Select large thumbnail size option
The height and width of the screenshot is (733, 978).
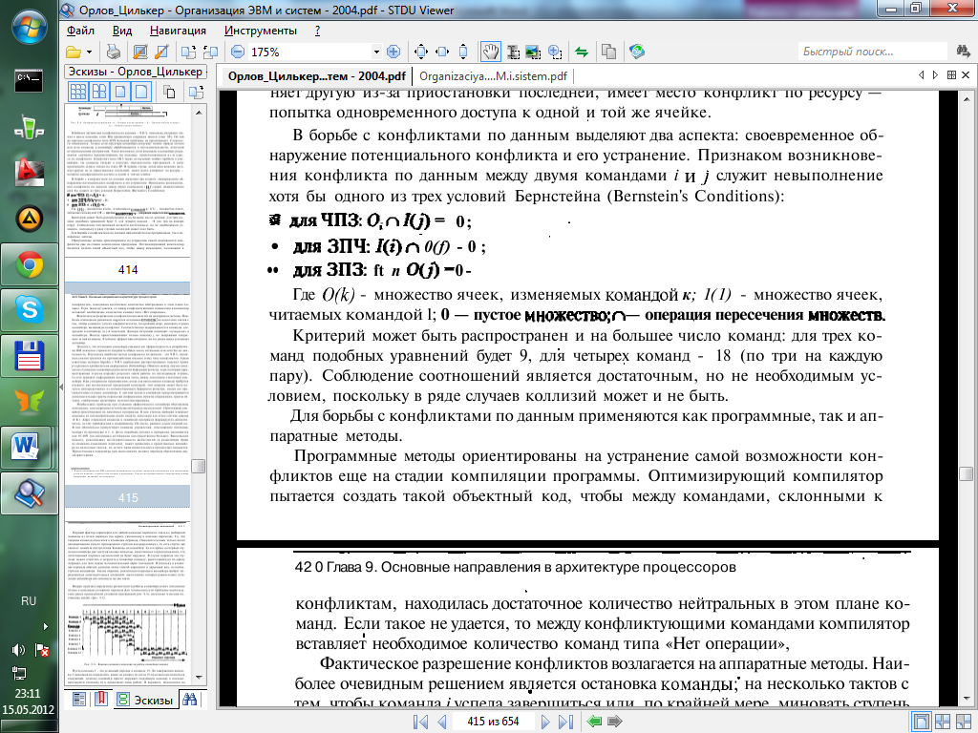[141, 93]
